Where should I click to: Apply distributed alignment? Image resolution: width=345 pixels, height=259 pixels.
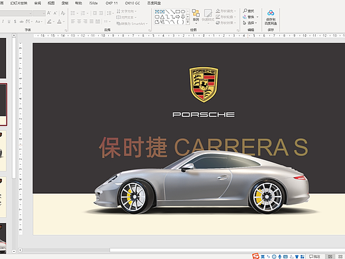point(98,21)
